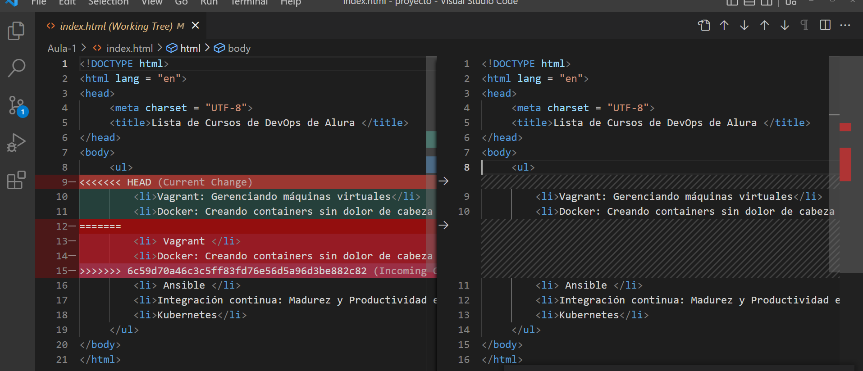Open the Run menu

point(209,3)
